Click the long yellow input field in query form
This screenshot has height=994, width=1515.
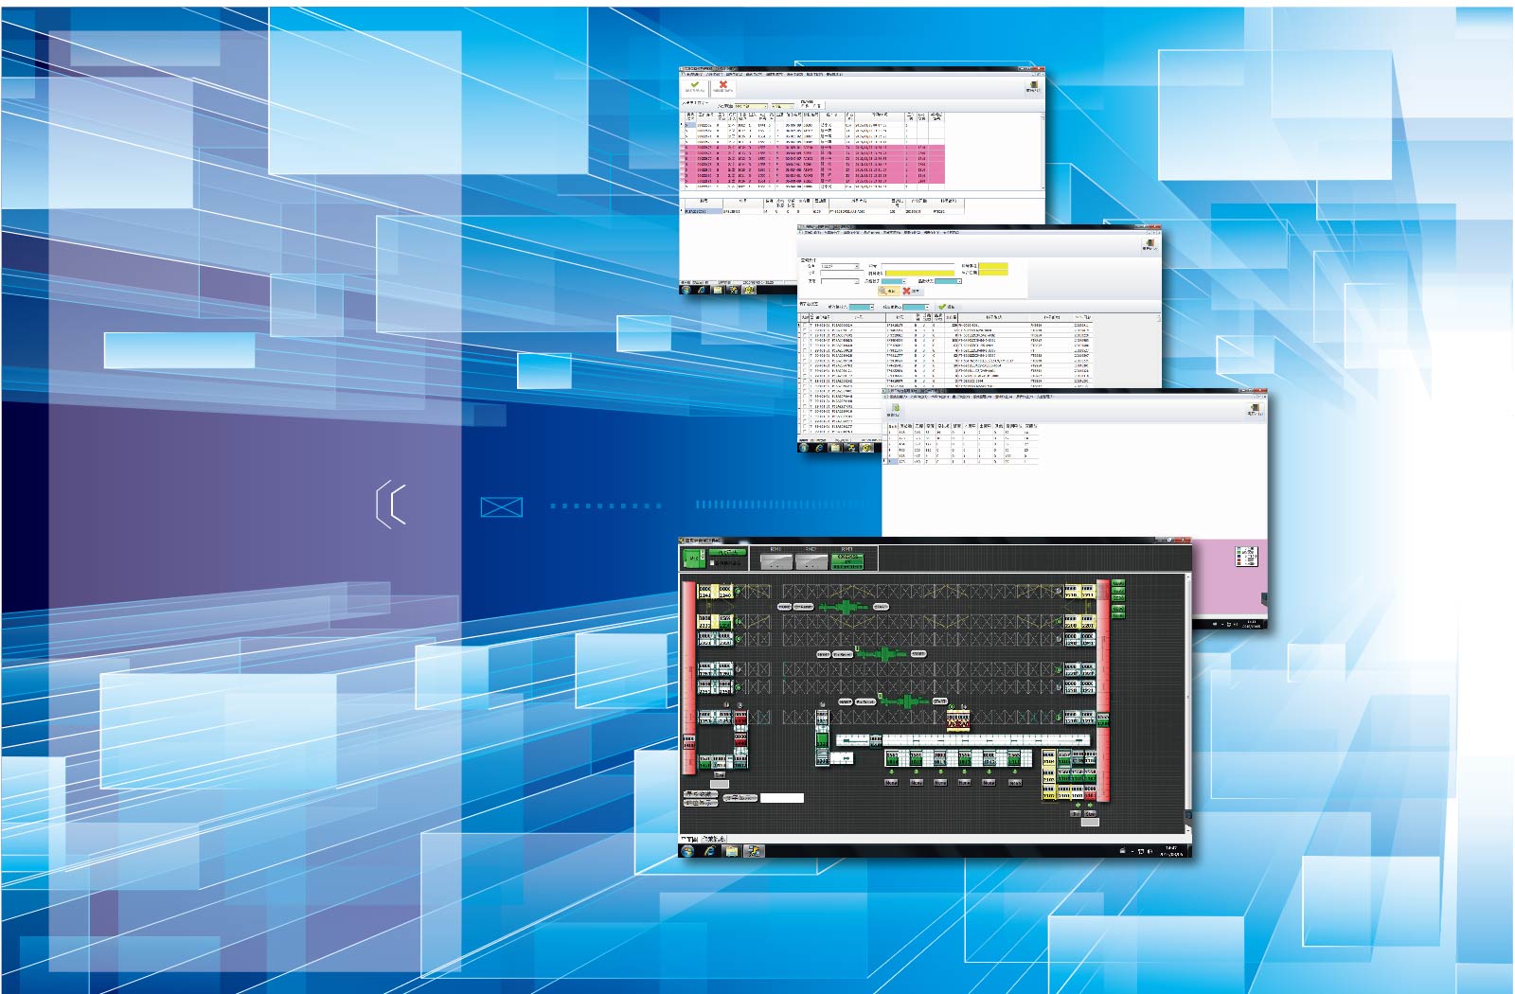click(918, 274)
